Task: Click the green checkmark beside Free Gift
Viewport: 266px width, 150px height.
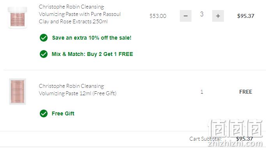Action: point(44,113)
